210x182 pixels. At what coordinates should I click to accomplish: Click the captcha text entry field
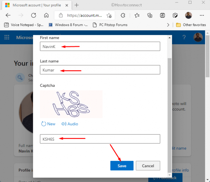coord(100,139)
